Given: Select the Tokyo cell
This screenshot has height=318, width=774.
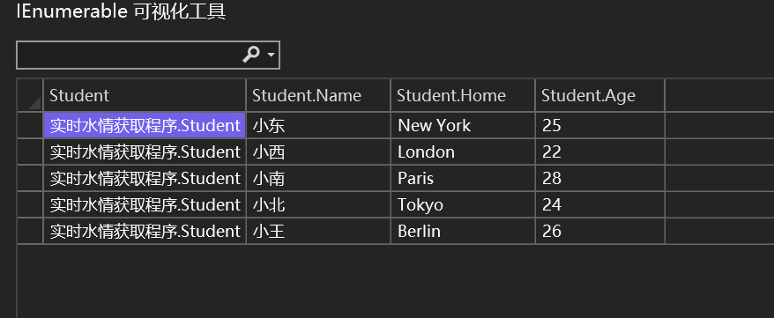Looking at the screenshot, I should point(463,204).
